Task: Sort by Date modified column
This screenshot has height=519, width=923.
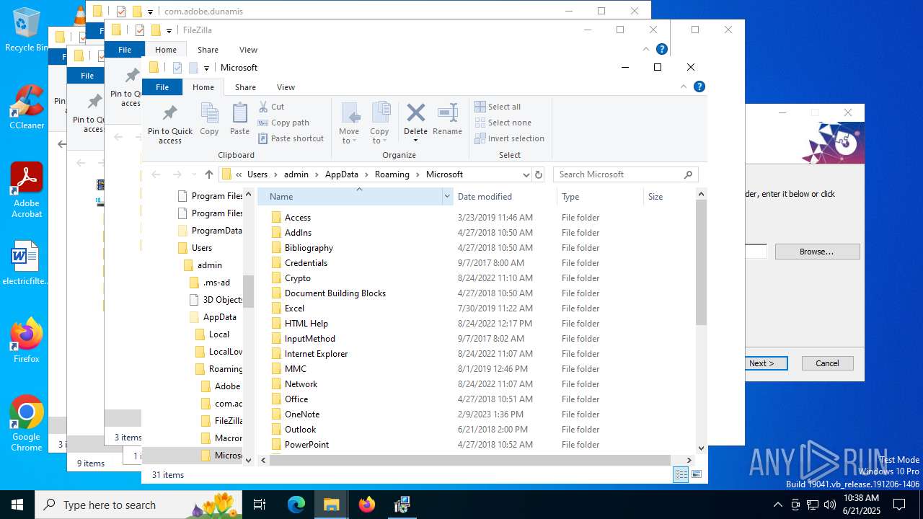Action: 505,197
